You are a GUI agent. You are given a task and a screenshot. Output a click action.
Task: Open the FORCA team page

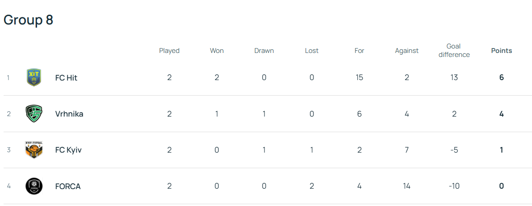coord(68,186)
